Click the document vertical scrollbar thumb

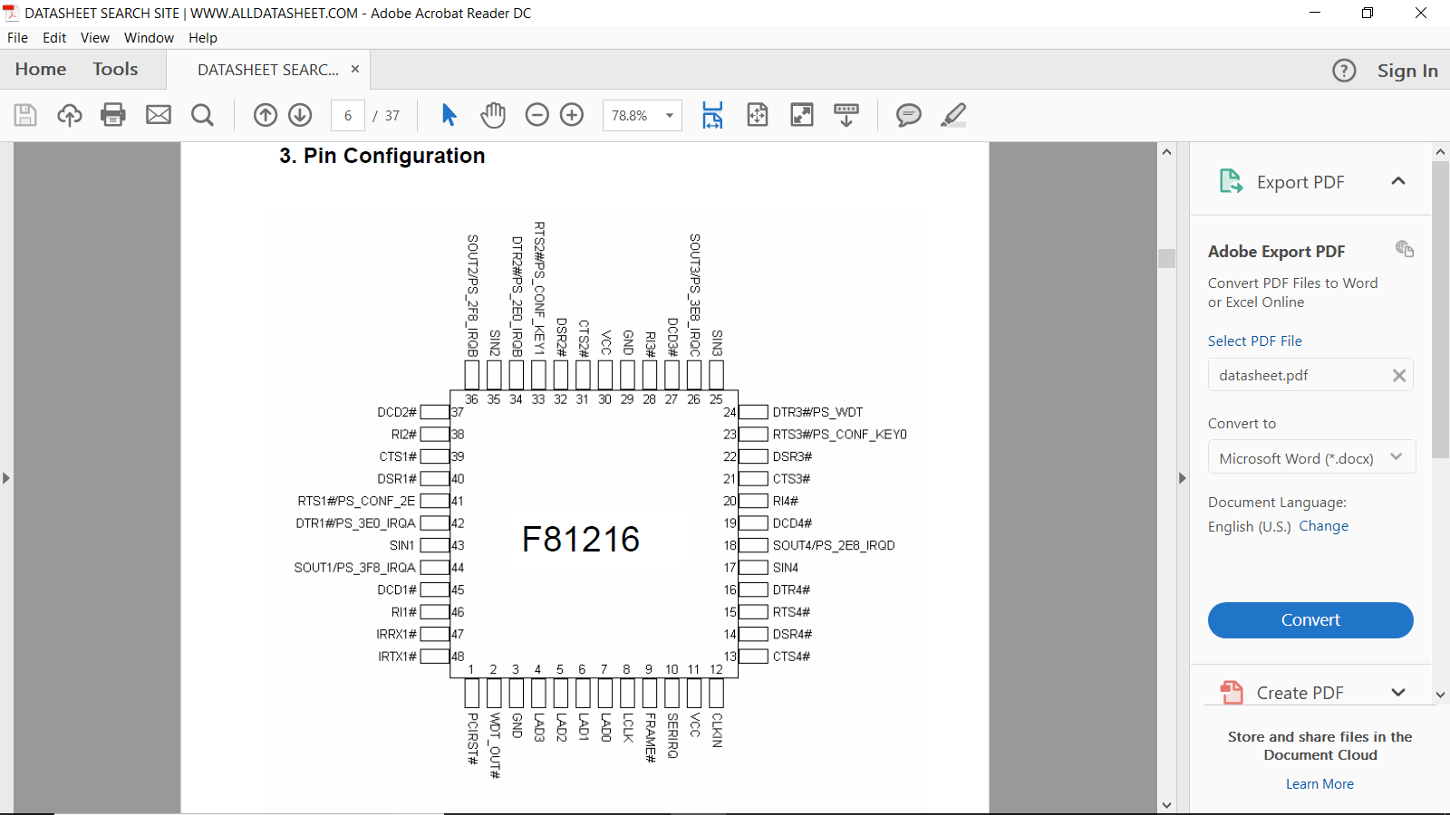point(1166,258)
